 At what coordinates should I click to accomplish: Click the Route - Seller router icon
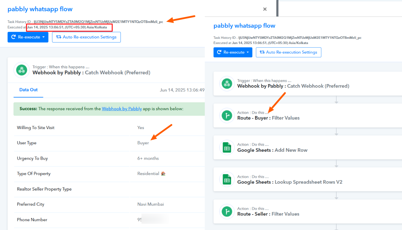click(x=227, y=211)
